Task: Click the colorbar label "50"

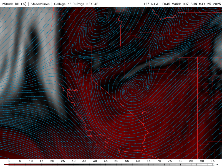Action: [x=116, y=161]
